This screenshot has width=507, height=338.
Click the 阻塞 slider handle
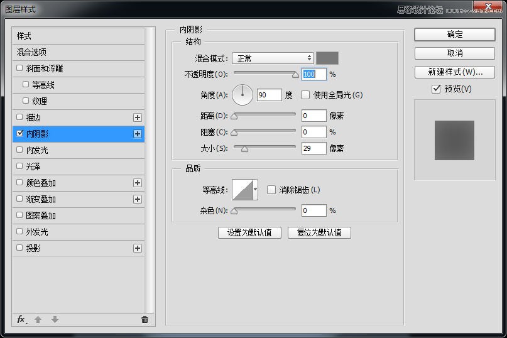coord(234,133)
